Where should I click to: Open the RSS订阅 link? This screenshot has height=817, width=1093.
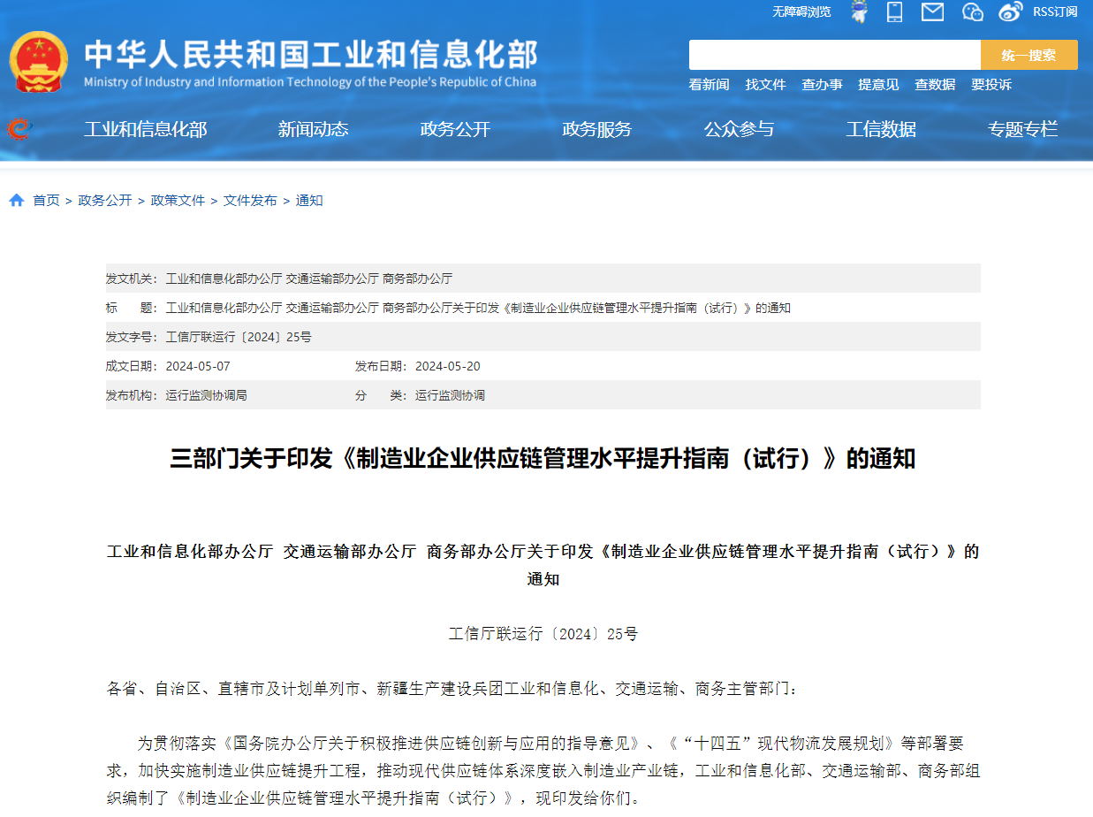[1055, 11]
